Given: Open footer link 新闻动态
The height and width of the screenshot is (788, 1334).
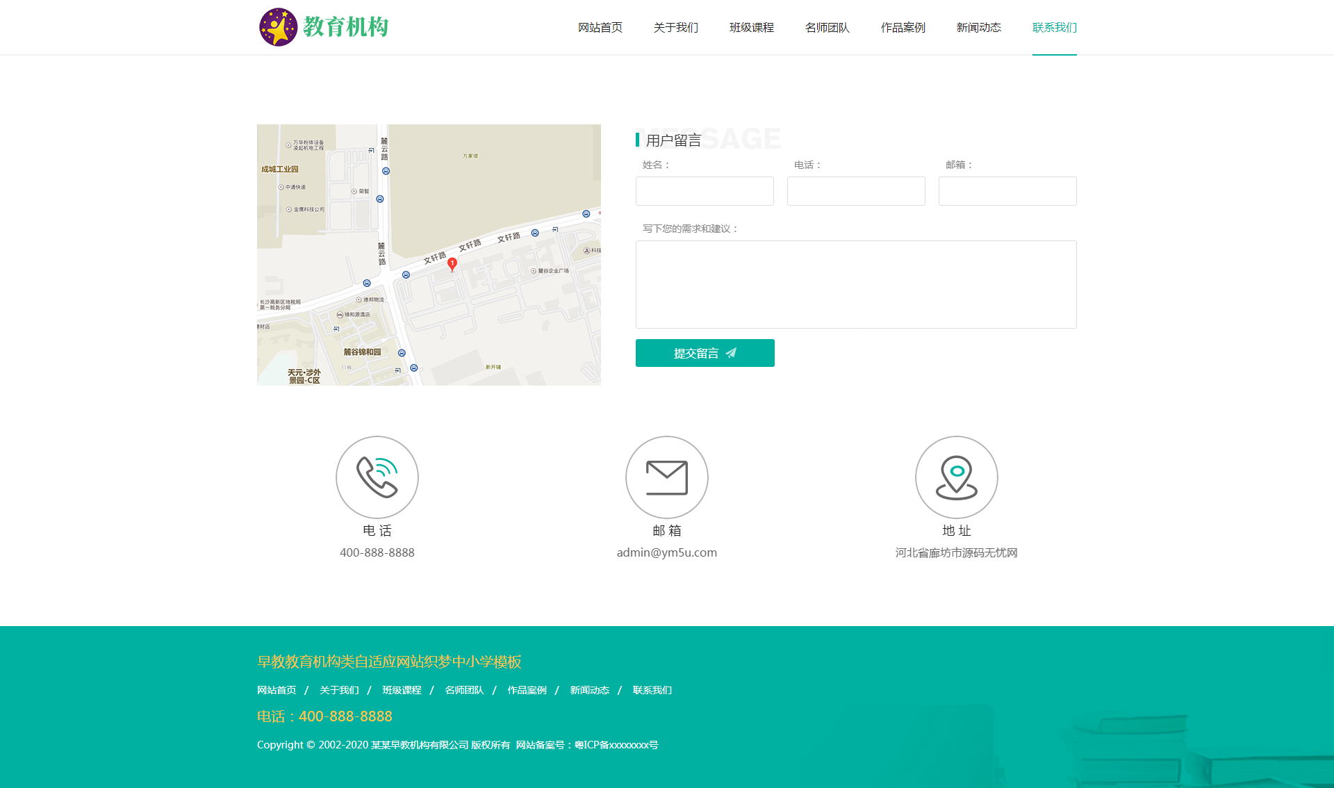Looking at the screenshot, I should [589, 690].
